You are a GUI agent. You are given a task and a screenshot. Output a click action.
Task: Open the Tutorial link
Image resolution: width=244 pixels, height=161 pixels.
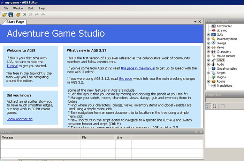tap(12, 66)
